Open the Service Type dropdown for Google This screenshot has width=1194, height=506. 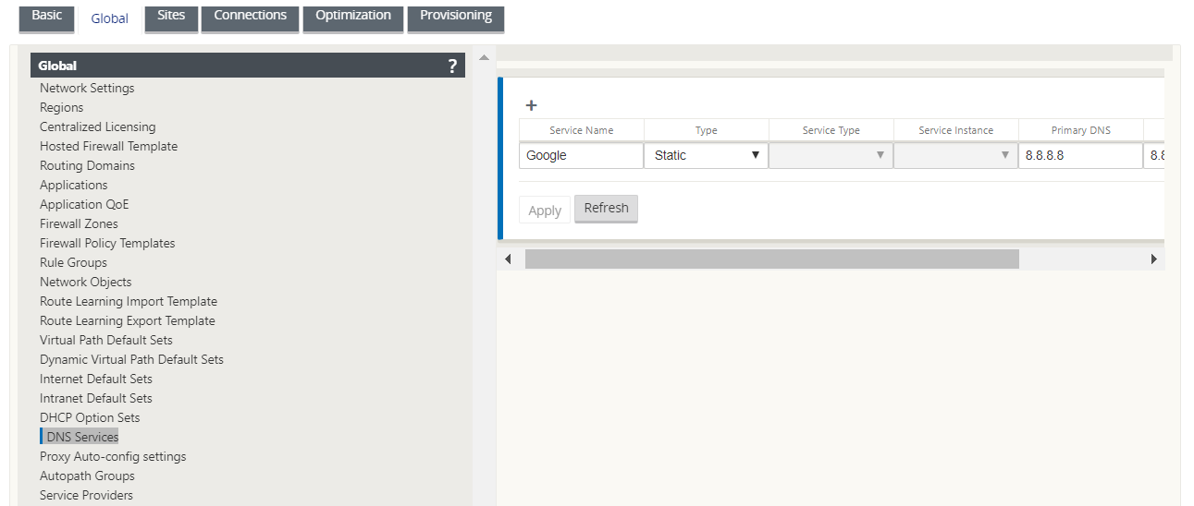[x=831, y=155]
